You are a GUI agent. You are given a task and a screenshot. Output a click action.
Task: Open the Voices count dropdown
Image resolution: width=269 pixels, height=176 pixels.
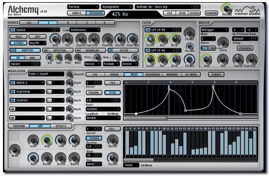point(208,39)
